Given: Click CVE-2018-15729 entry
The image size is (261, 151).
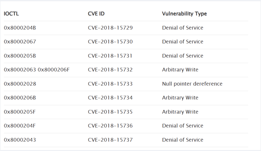Looking at the screenshot, I should coord(110,28).
